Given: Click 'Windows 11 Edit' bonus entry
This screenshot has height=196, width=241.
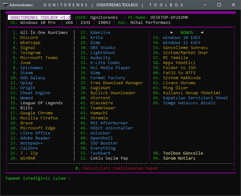Looking at the screenshot, I should click(182, 43).
